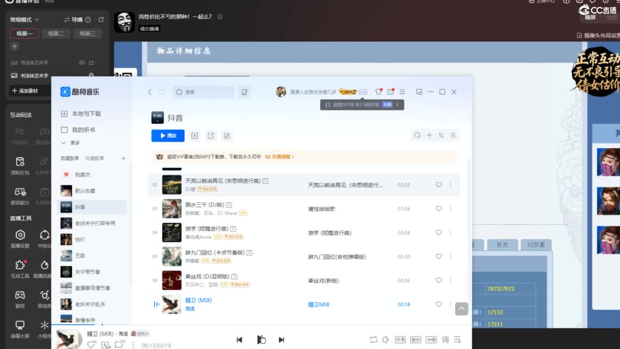Open KuGou song recognition icon beside search
620x349 pixels.
245,92
